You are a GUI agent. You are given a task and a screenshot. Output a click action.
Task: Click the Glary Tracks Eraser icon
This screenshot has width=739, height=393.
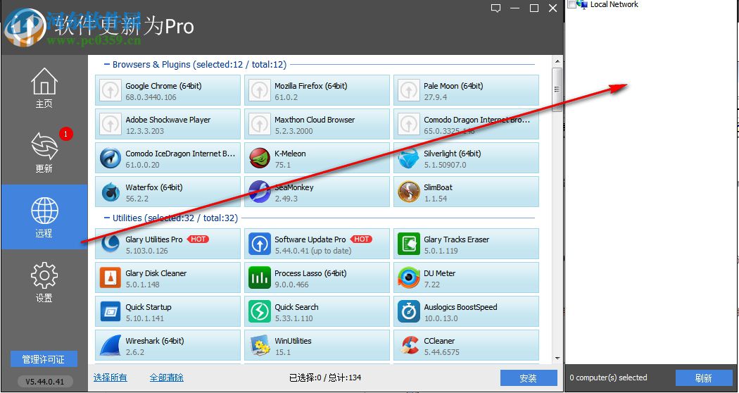pos(409,244)
